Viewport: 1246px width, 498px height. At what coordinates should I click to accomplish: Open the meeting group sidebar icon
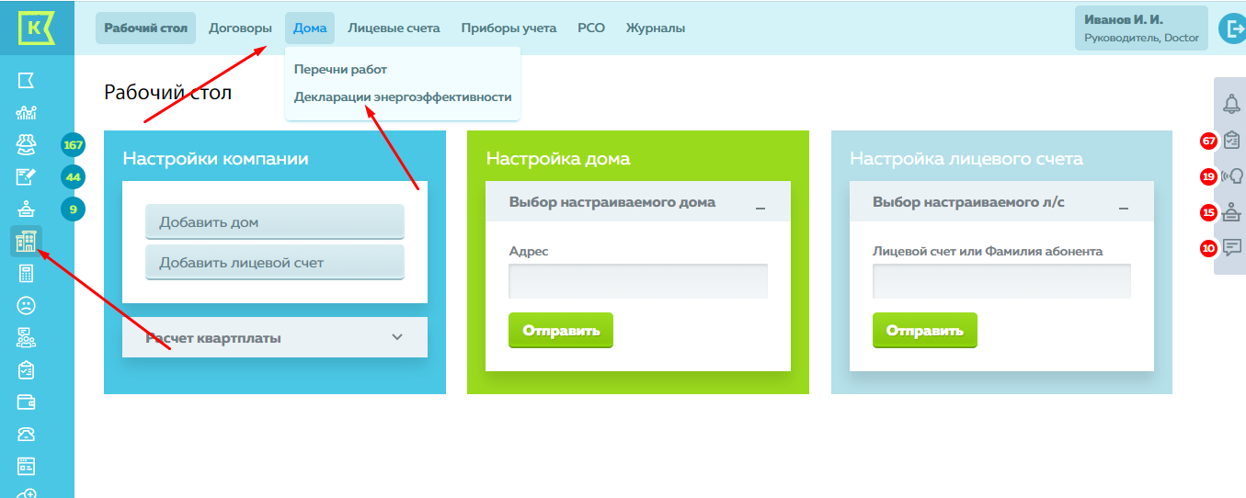(x=26, y=337)
